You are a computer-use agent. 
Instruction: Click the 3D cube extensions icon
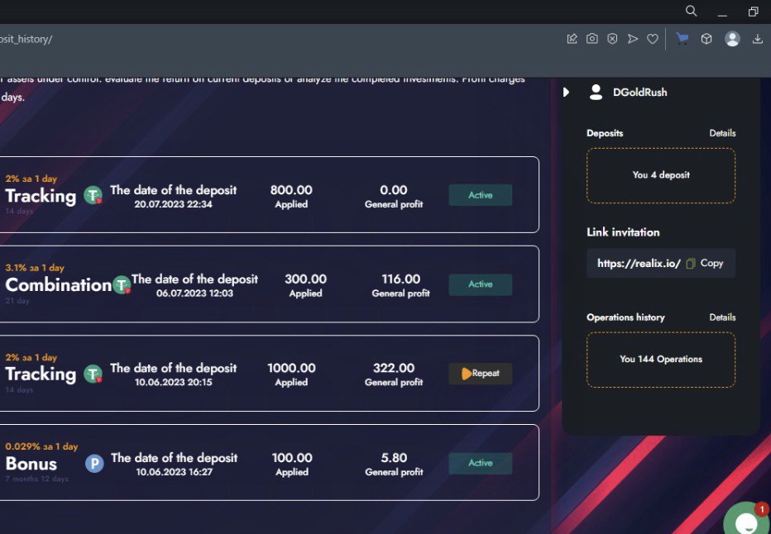706,39
